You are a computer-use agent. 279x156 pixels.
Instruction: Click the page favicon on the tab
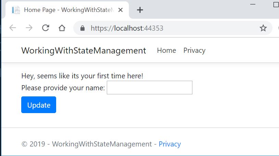point(16,10)
